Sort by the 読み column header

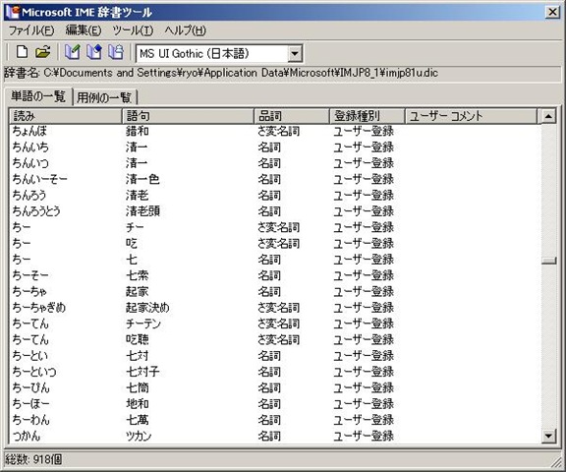[x=65, y=116]
